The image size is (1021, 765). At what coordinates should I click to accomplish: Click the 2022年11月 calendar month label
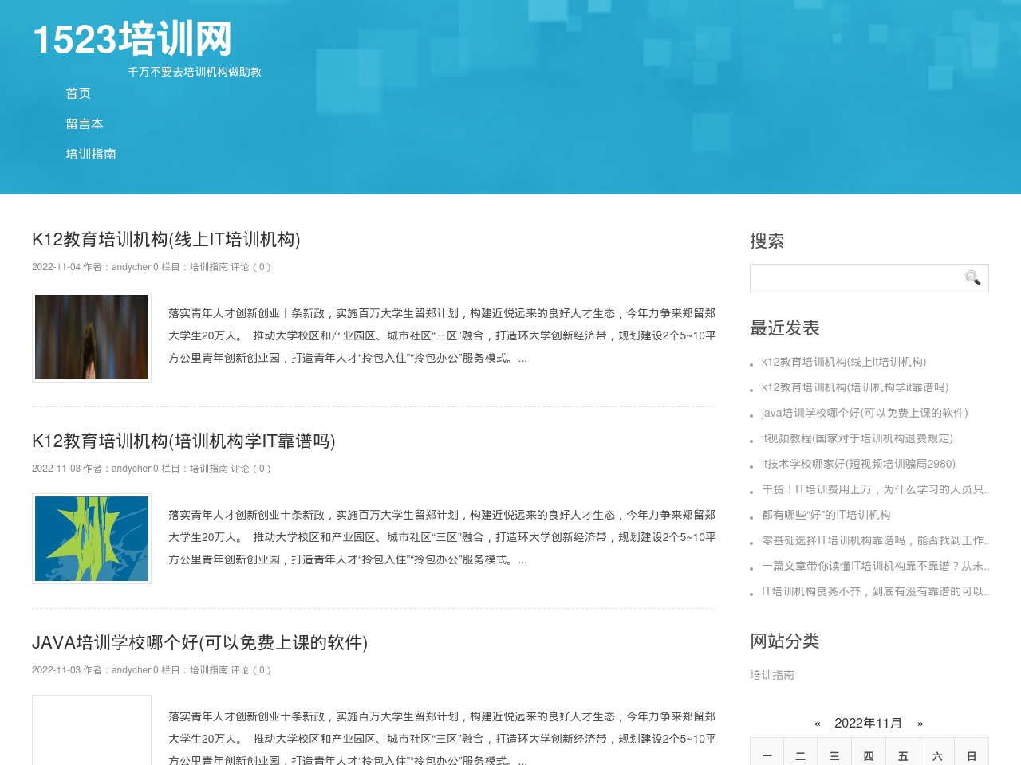coord(868,724)
